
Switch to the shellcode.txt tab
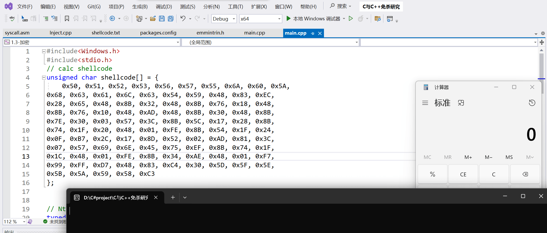(x=106, y=33)
